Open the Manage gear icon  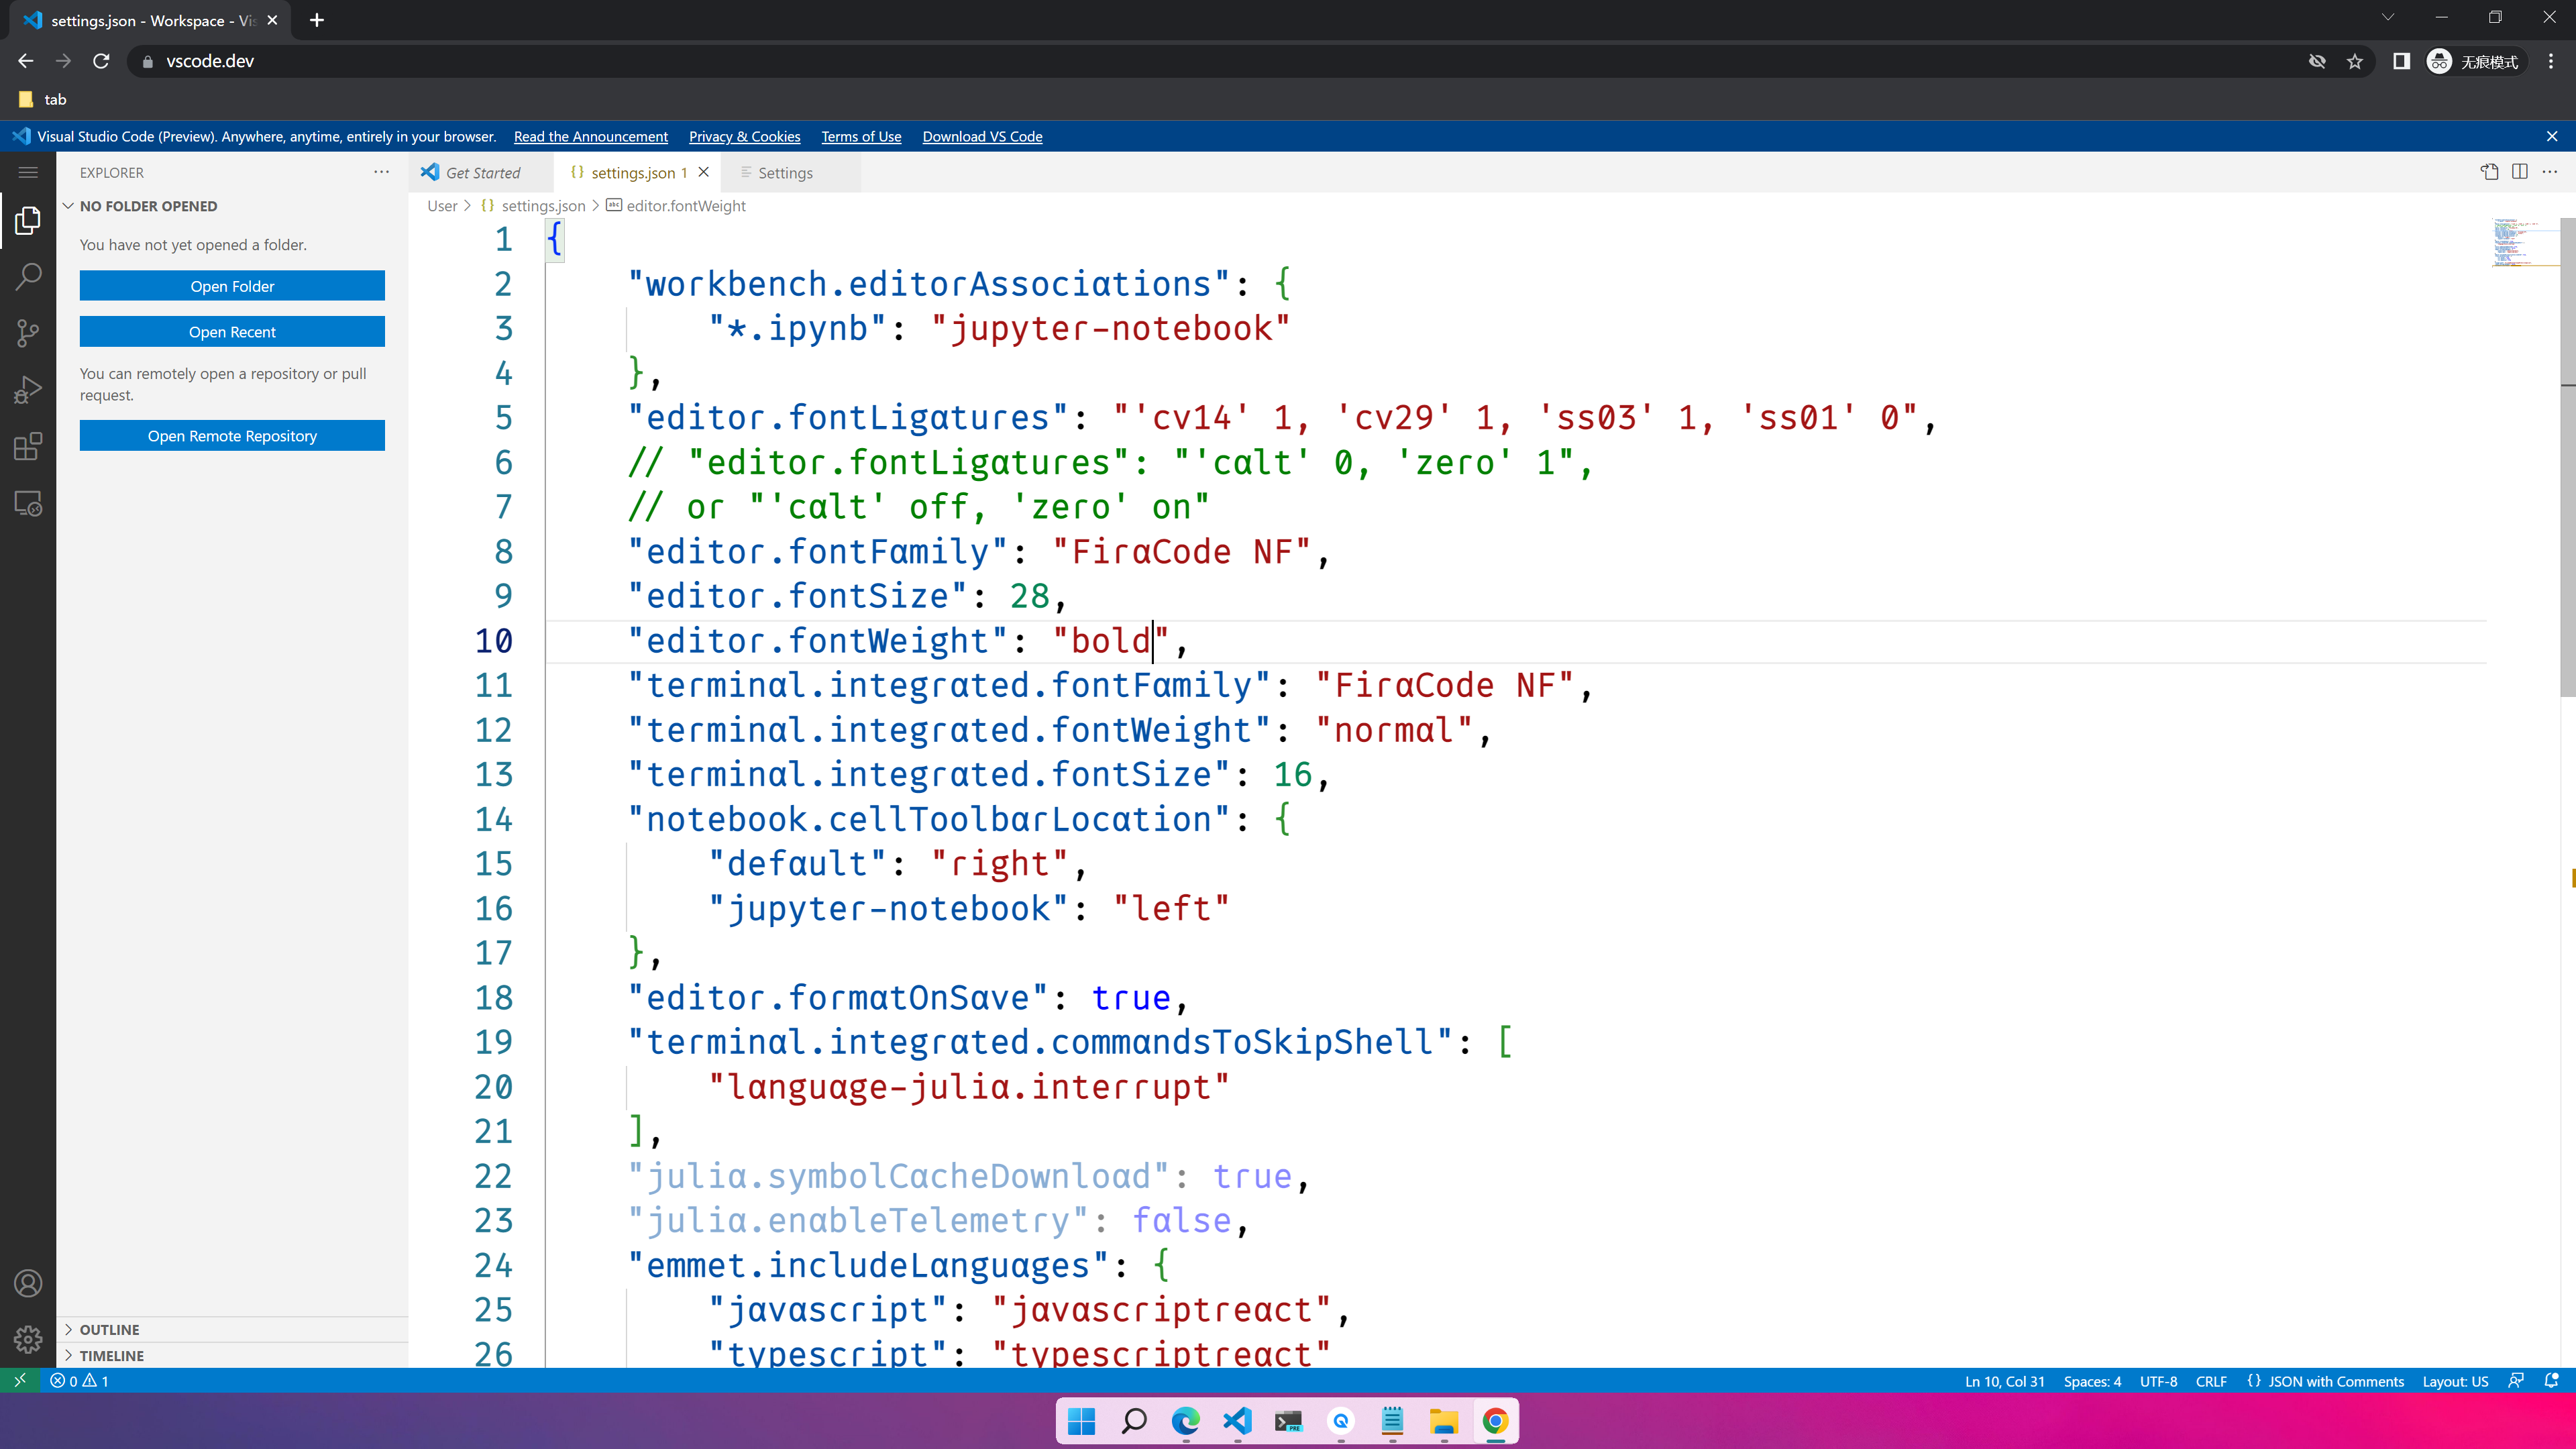pos(27,1339)
